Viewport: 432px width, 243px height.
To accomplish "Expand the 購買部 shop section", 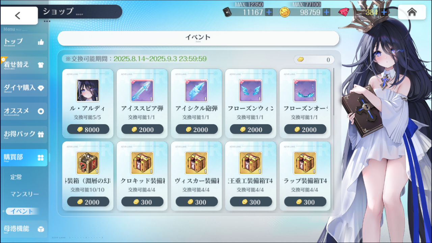I will 24,158.
